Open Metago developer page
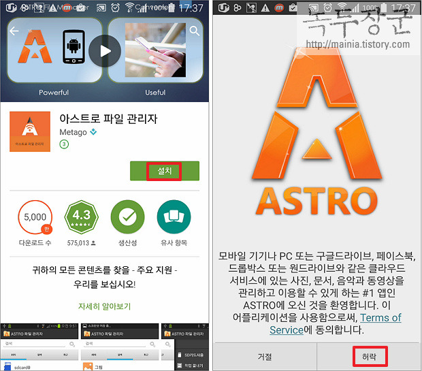Viewport: 422px width, 371px height. point(73,132)
